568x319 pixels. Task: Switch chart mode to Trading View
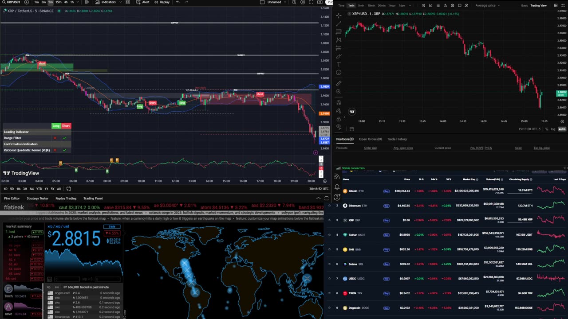point(539,5)
